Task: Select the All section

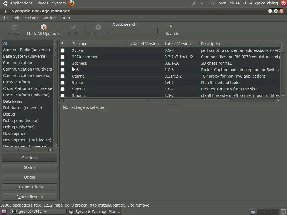Action: coord(27,43)
